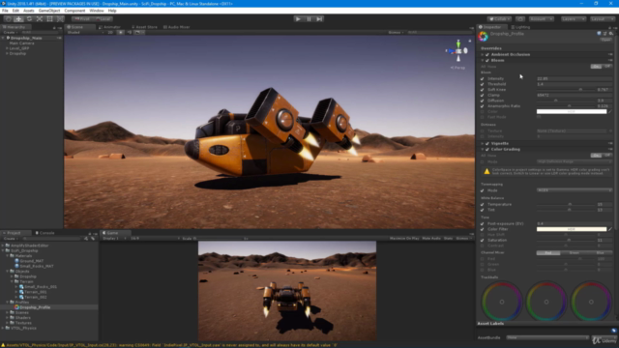Click the Collab button

tap(499, 19)
